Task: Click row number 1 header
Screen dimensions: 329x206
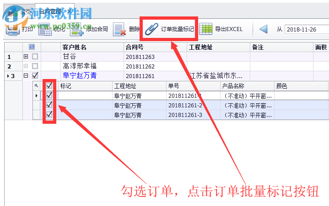Action: pyautogui.click(x=13, y=57)
